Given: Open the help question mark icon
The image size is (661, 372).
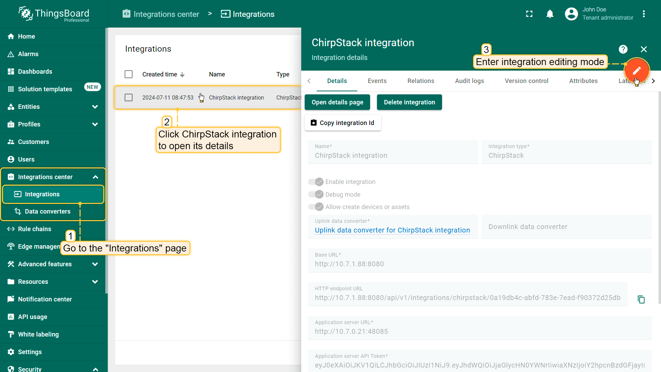Looking at the screenshot, I should (x=623, y=49).
